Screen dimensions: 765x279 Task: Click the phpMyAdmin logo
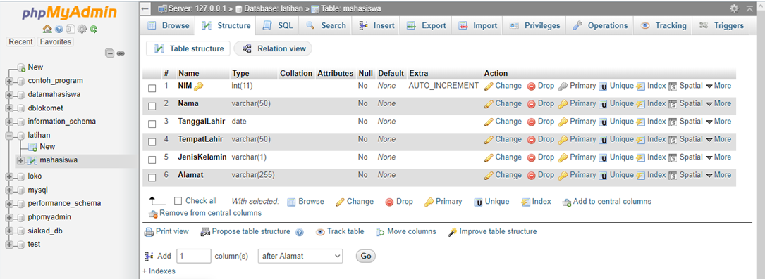click(x=70, y=13)
